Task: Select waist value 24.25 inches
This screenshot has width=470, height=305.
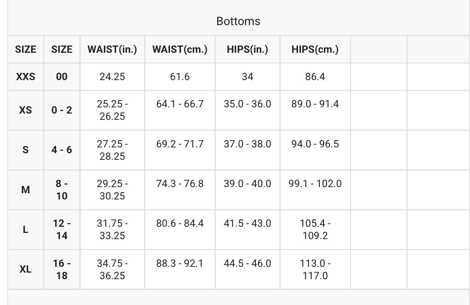Action: [112, 77]
